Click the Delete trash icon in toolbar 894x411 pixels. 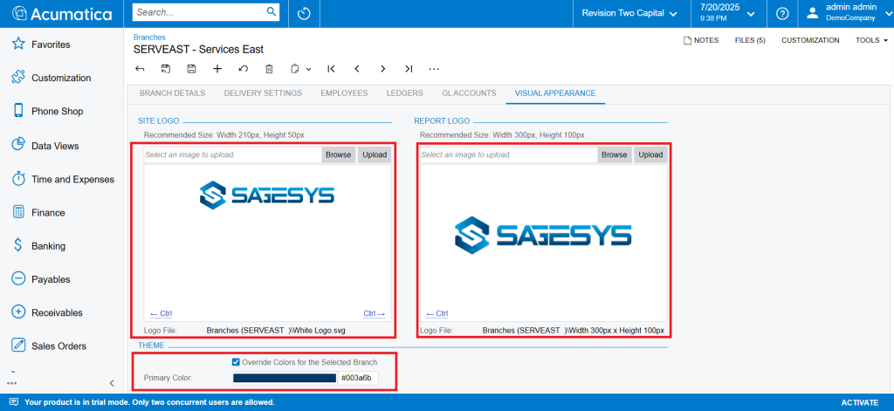[x=269, y=69]
